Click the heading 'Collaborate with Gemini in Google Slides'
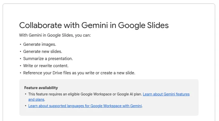The height and width of the screenshot is (121, 219). point(94,25)
